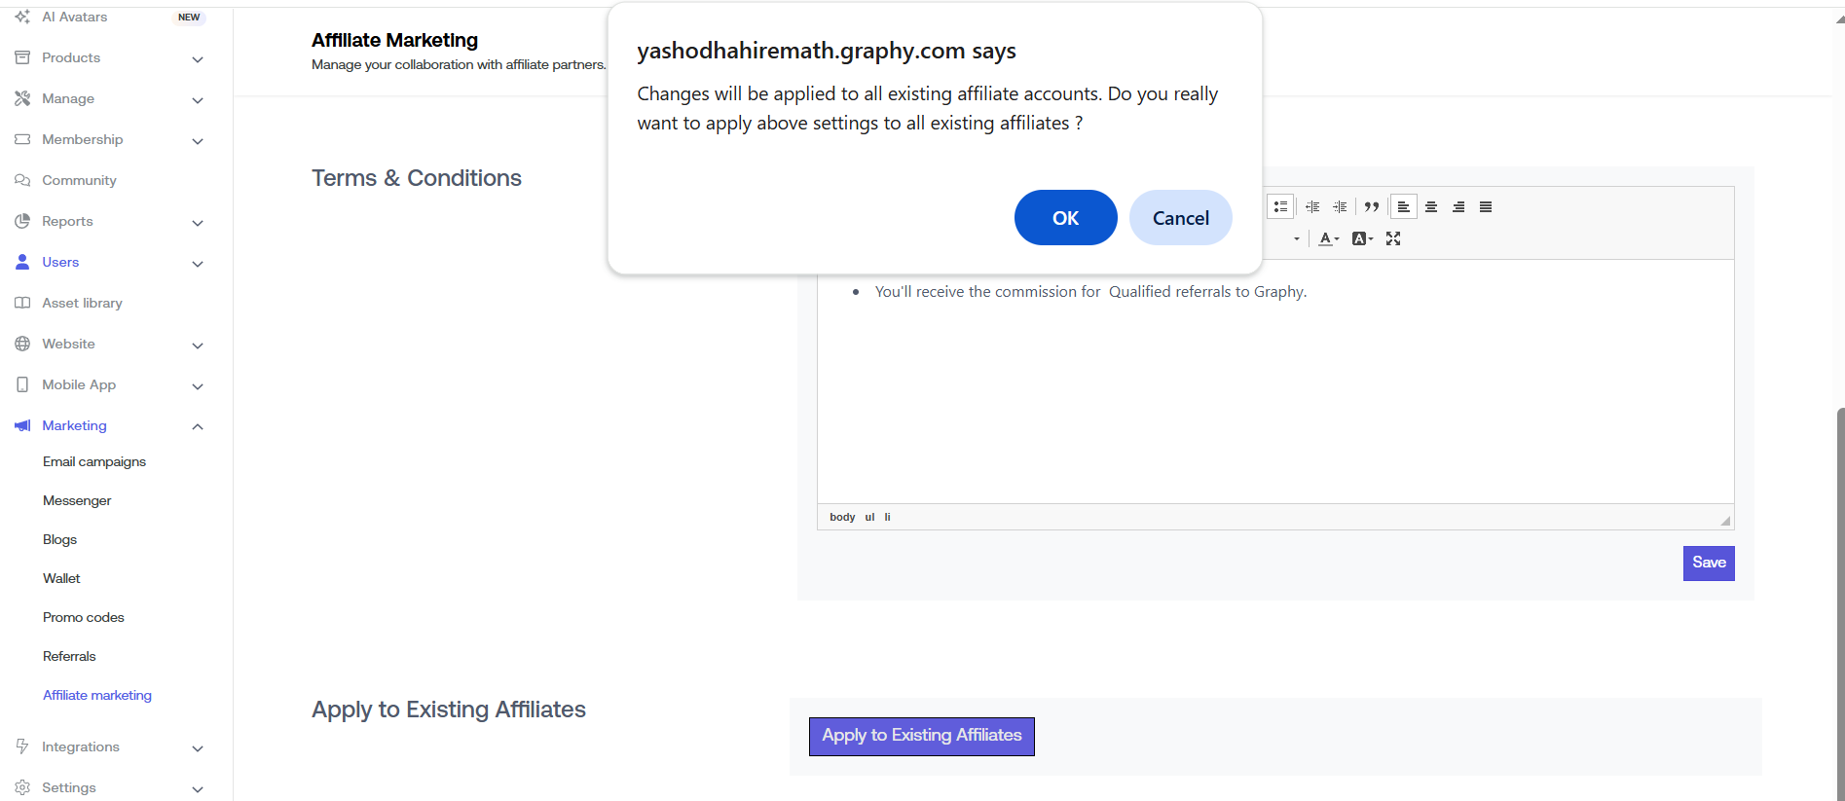Insert a block quote

pos(1372,207)
